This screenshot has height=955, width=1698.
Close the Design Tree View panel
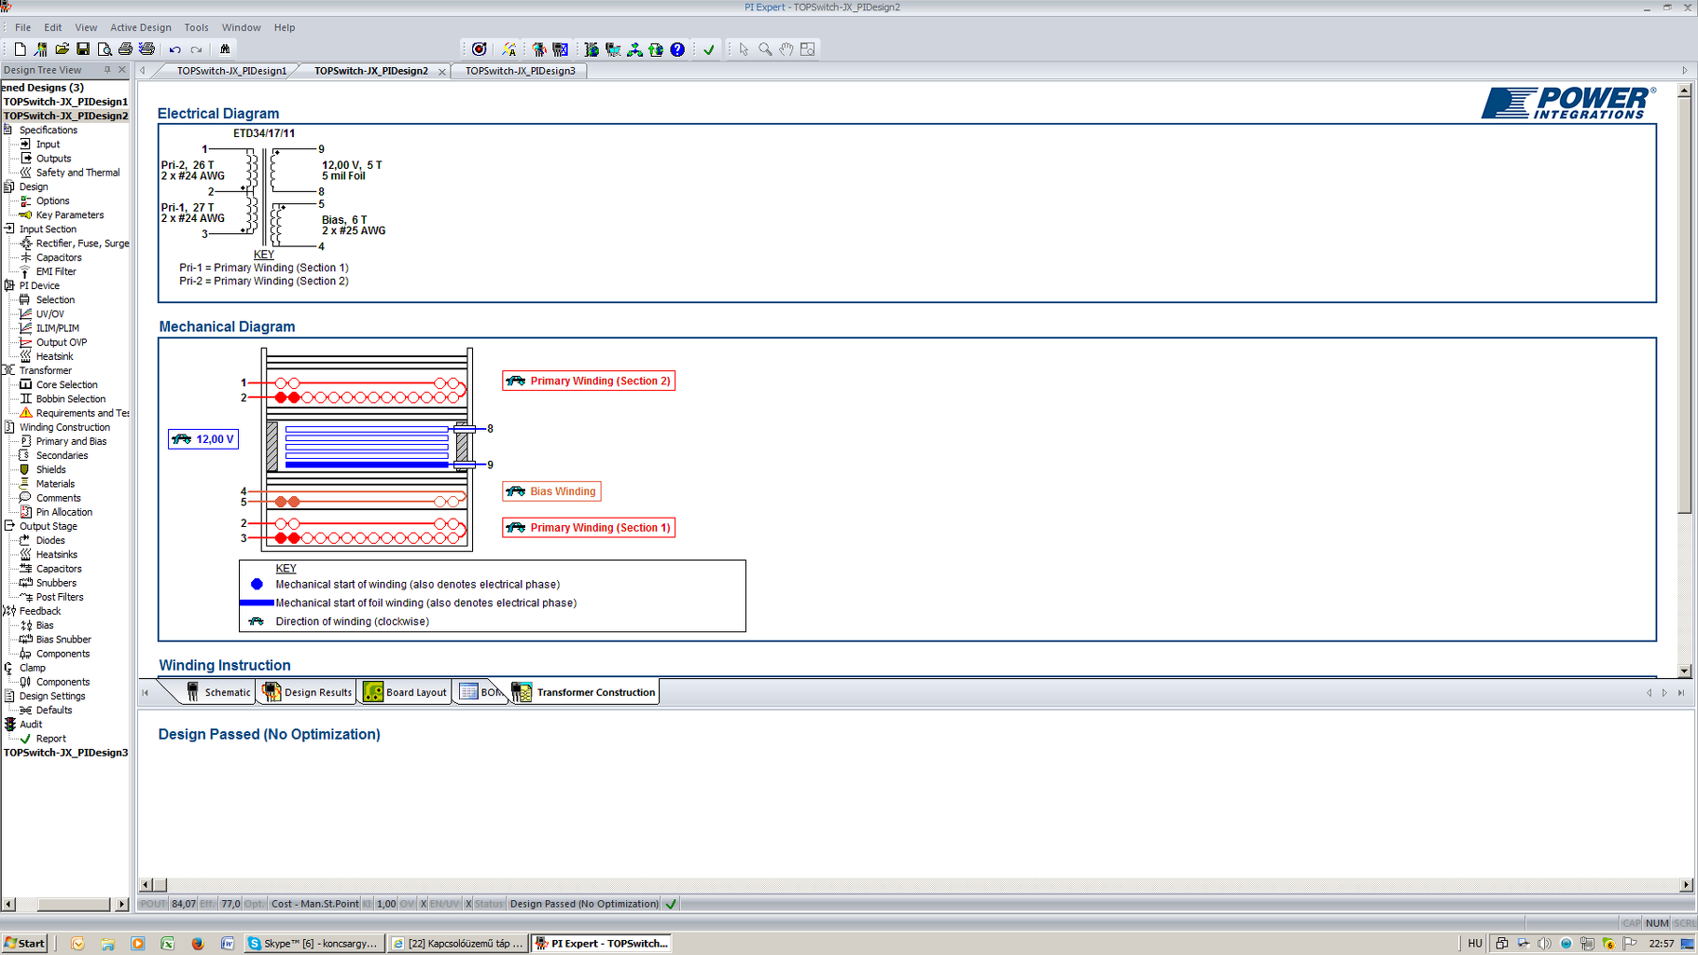click(x=121, y=70)
